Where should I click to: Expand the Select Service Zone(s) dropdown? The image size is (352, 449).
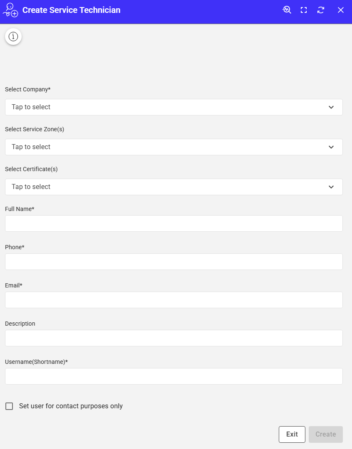174,147
